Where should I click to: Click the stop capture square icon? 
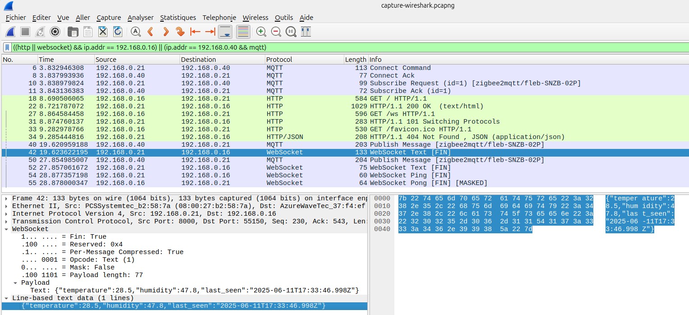coord(25,32)
